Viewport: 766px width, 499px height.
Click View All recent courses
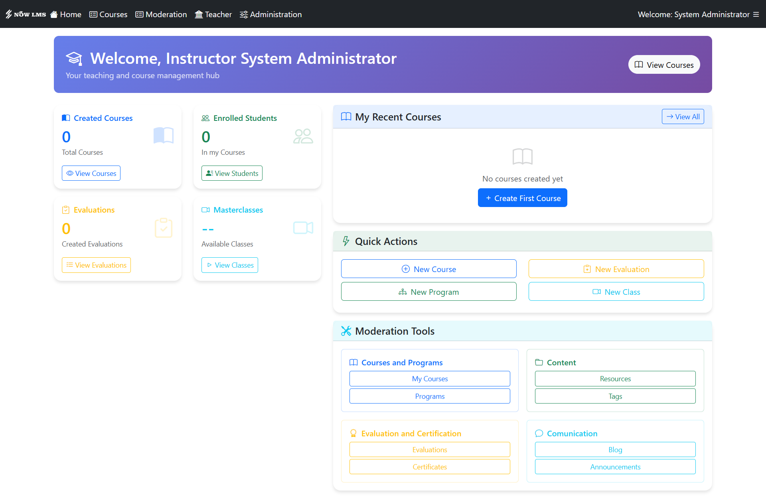point(683,116)
